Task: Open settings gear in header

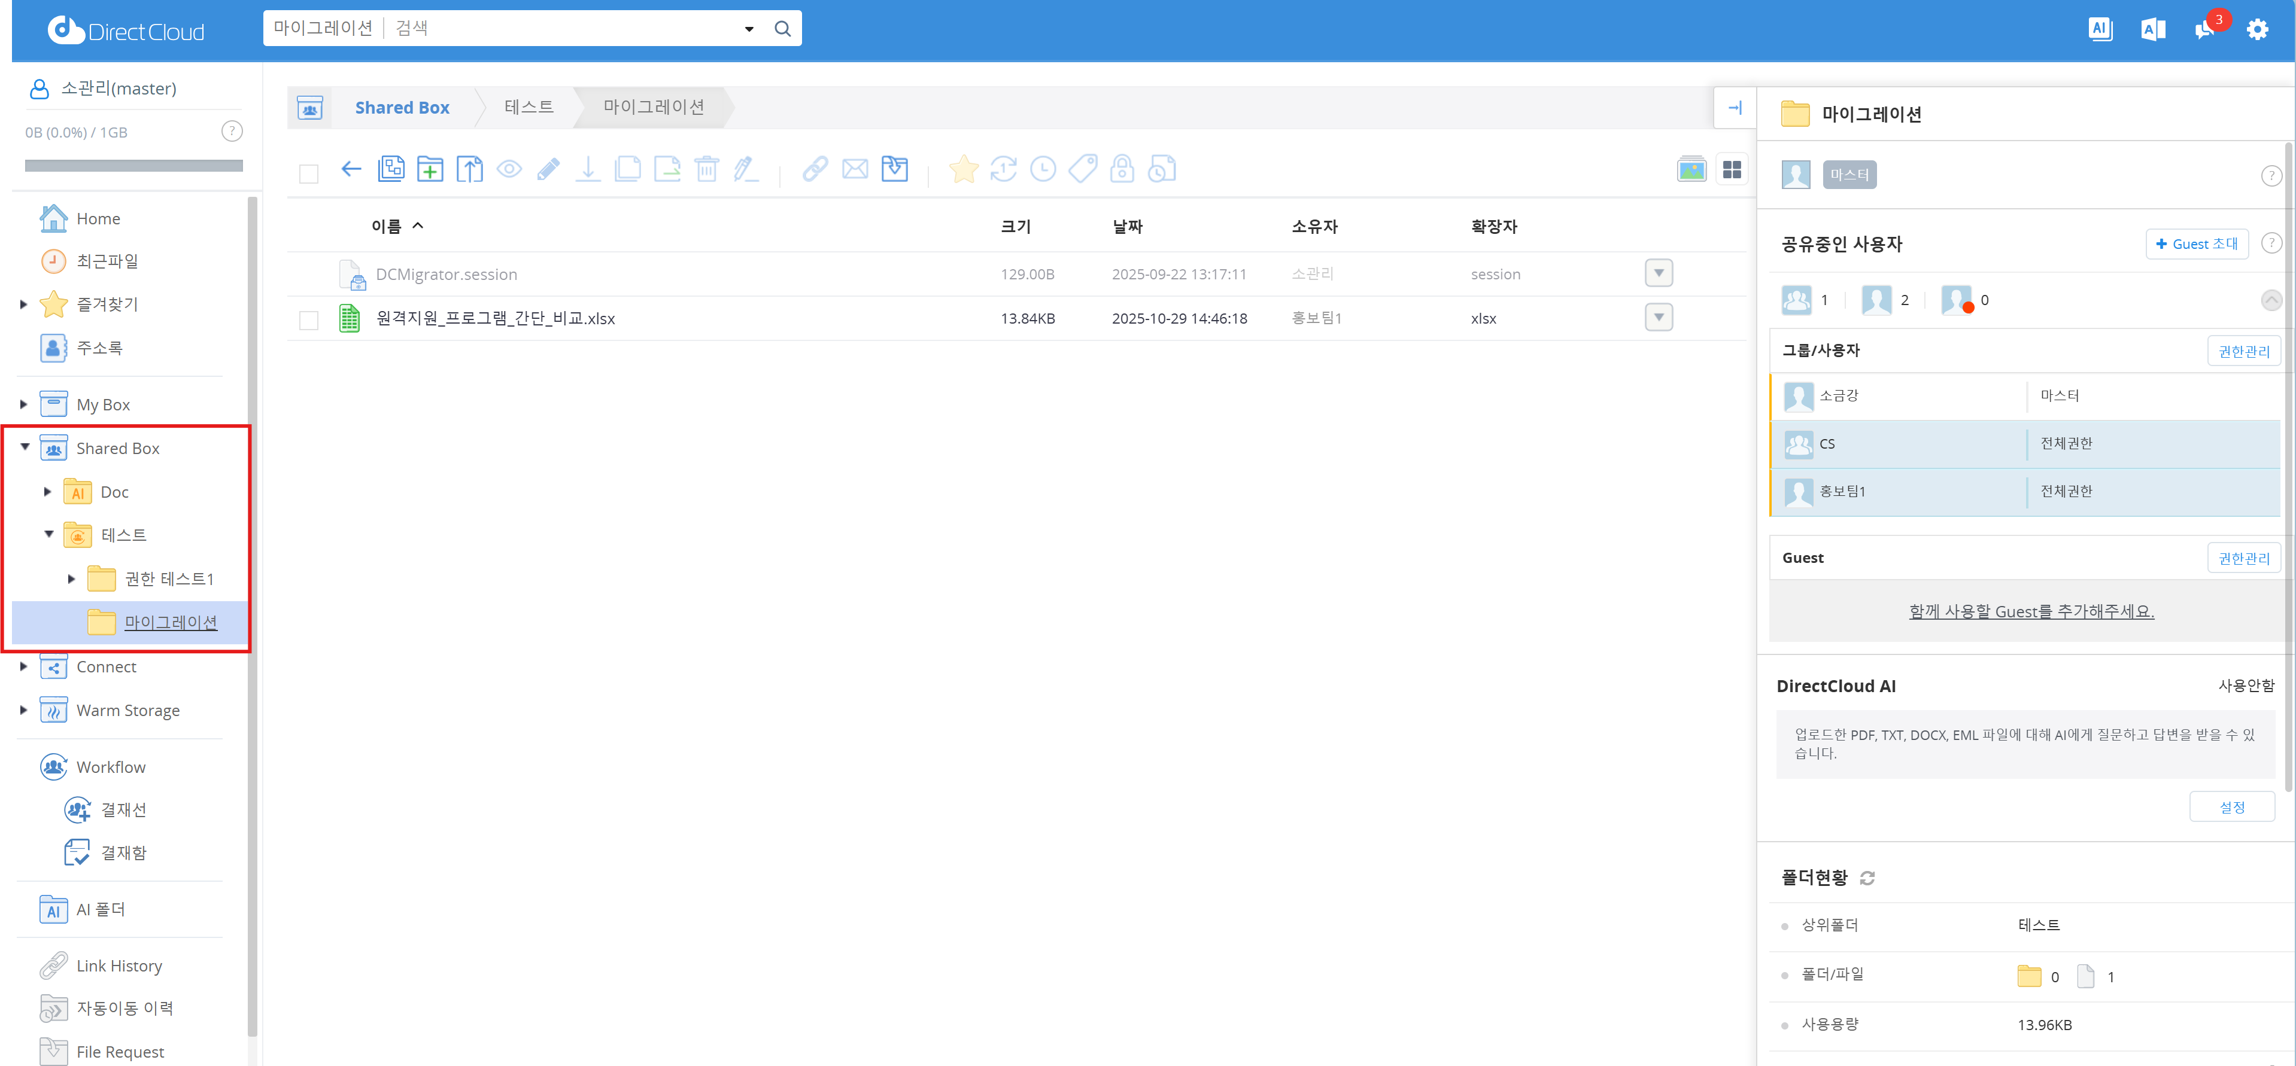Action: tap(2256, 29)
